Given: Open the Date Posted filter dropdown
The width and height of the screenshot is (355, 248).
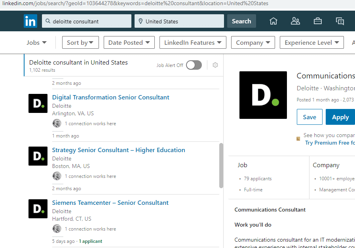Looking at the screenshot, I should point(129,42).
